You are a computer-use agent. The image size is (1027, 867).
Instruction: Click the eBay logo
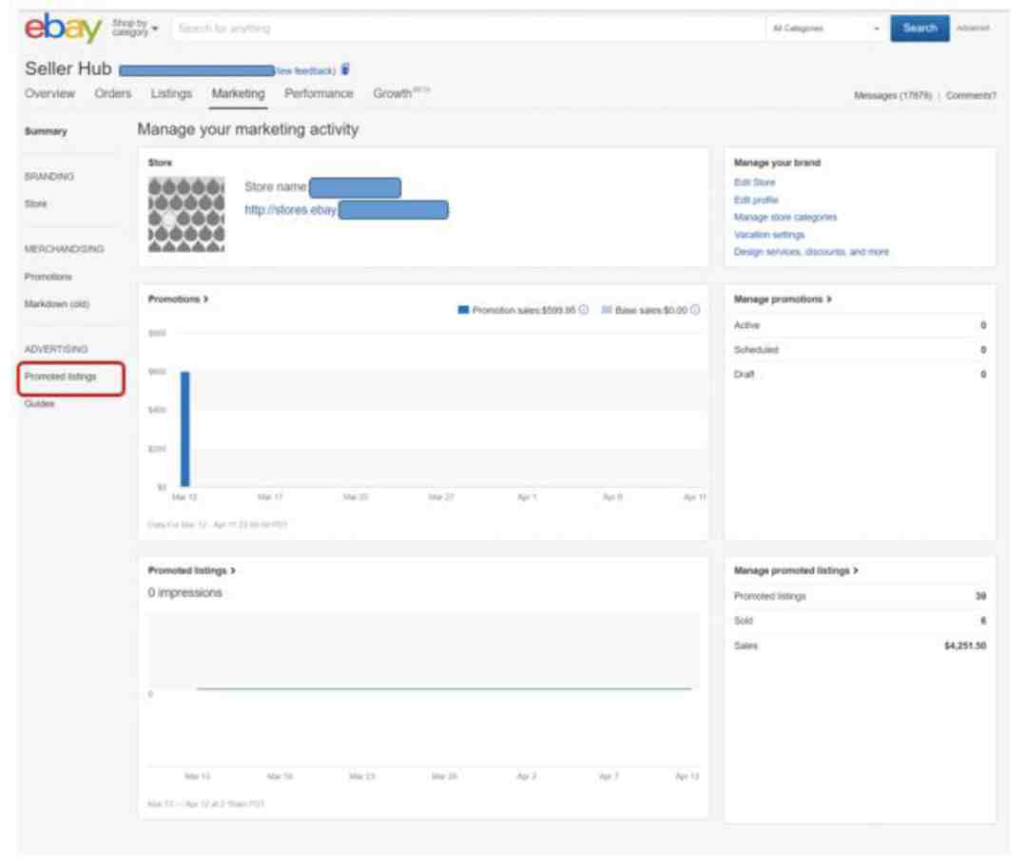(x=63, y=28)
